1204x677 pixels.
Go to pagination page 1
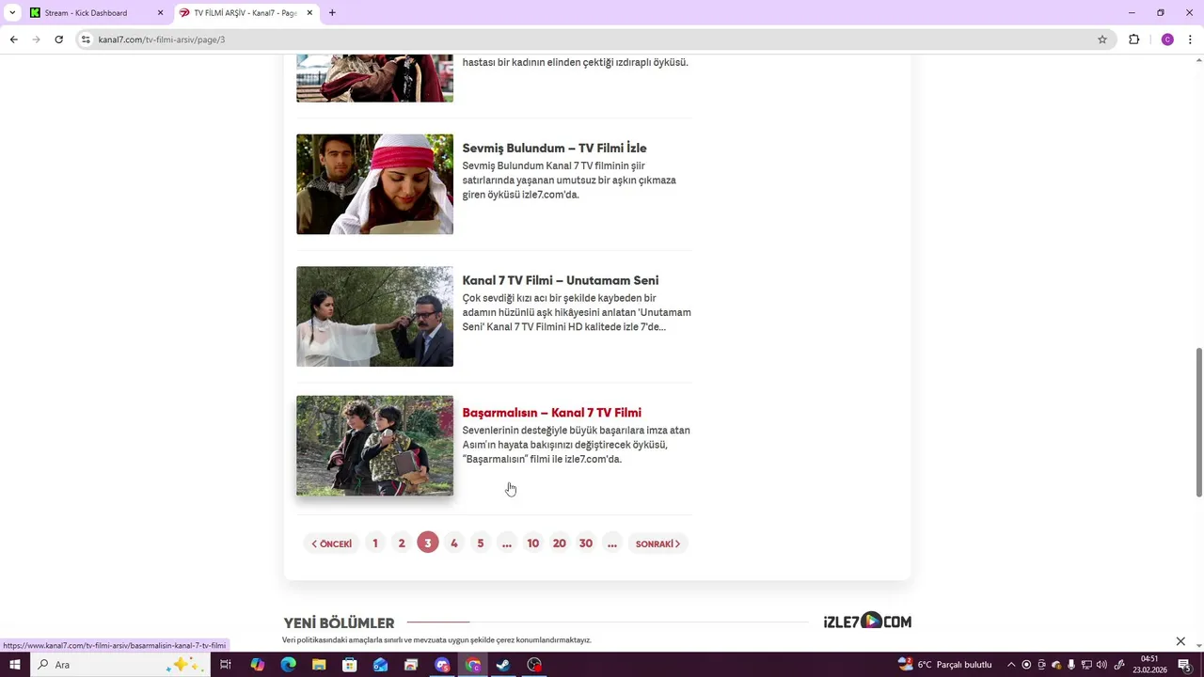[375, 543]
